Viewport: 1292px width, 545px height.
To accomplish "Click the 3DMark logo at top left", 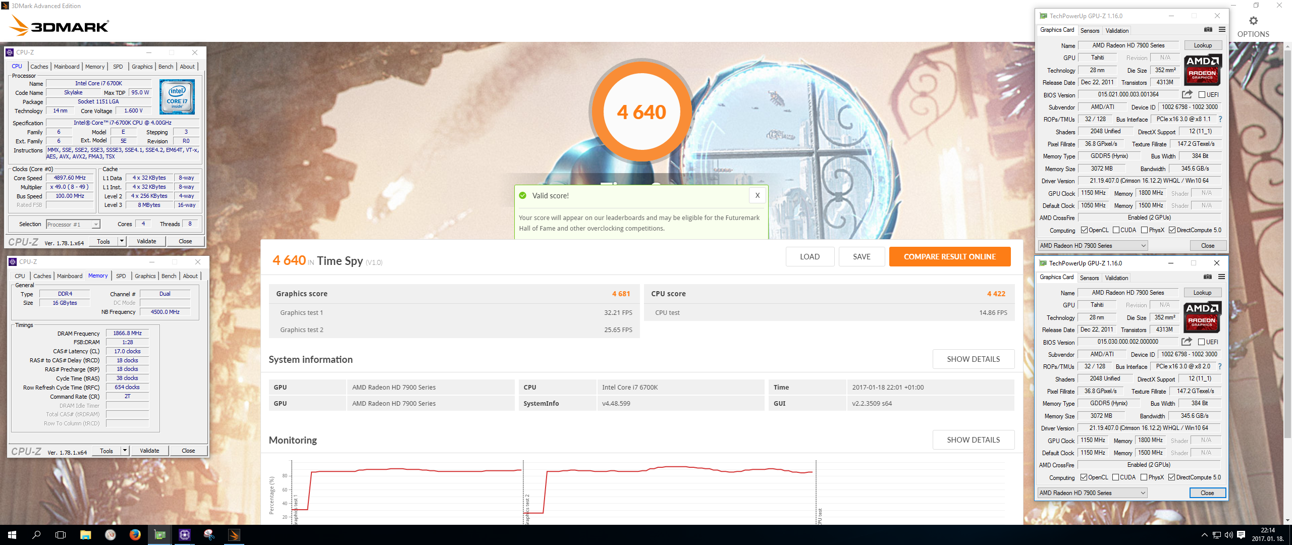I will coord(60,26).
